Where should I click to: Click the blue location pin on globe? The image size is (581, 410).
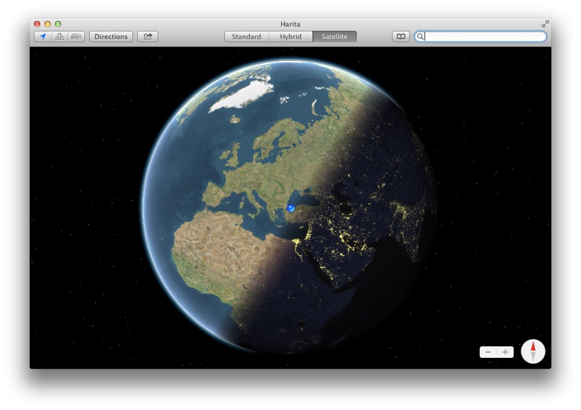point(291,207)
